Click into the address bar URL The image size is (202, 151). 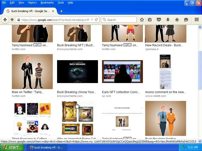tap(55, 20)
